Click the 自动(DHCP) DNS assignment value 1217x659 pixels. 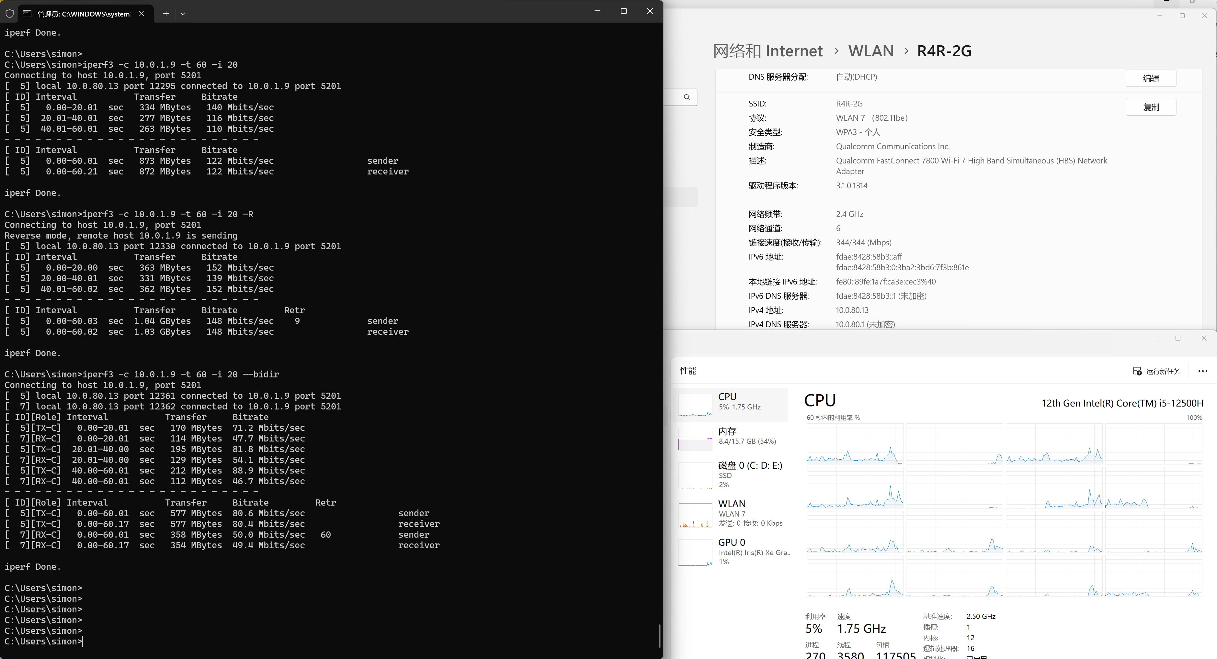click(856, 77)
